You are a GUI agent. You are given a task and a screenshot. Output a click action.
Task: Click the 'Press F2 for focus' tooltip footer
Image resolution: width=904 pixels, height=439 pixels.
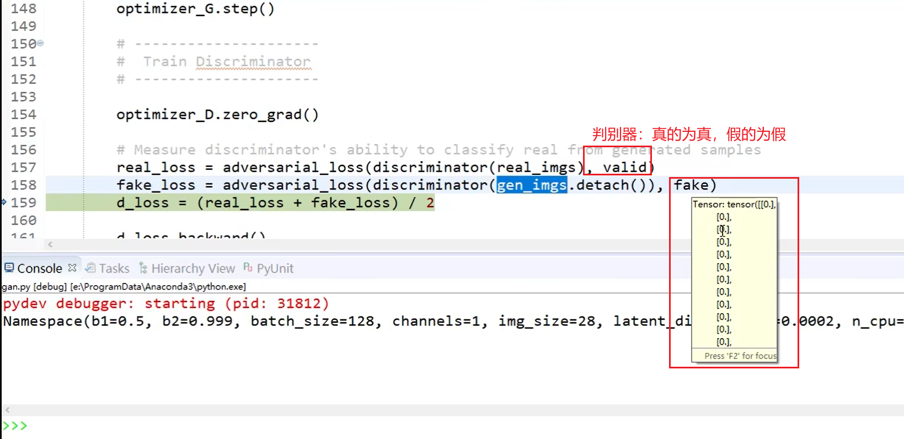[x=740, y=356]
